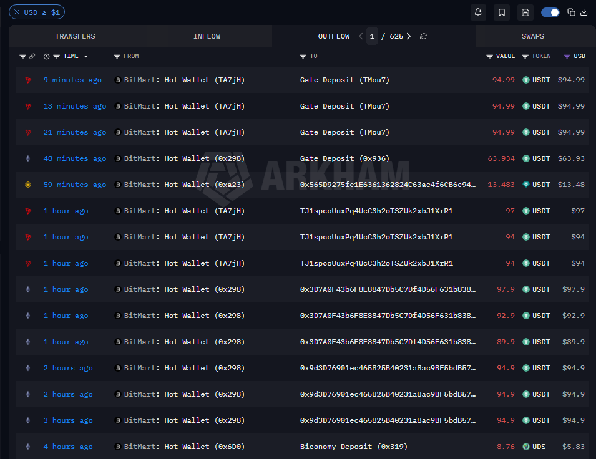Viewport: 596px width, 459px height.
Task: Click USDT token icon in 59 minutes row
Action: [526, 185]
